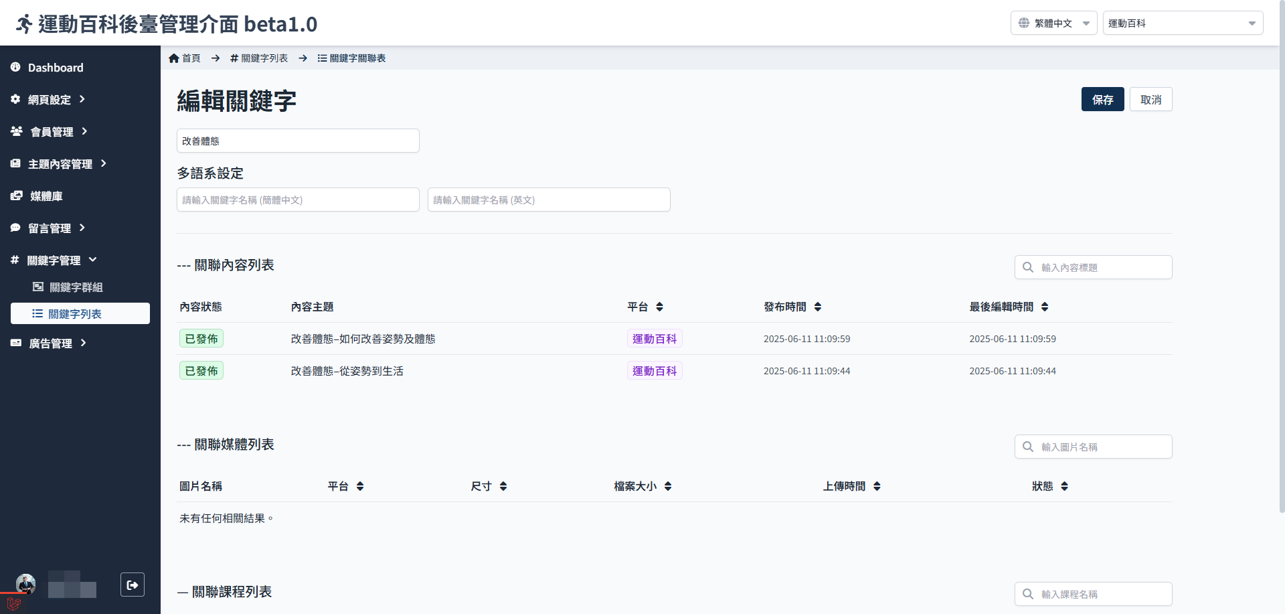Go to 關鍵字列表 breadcrumb link
The width and height of the screenshot is (1285, 614).
coord(259,58)
